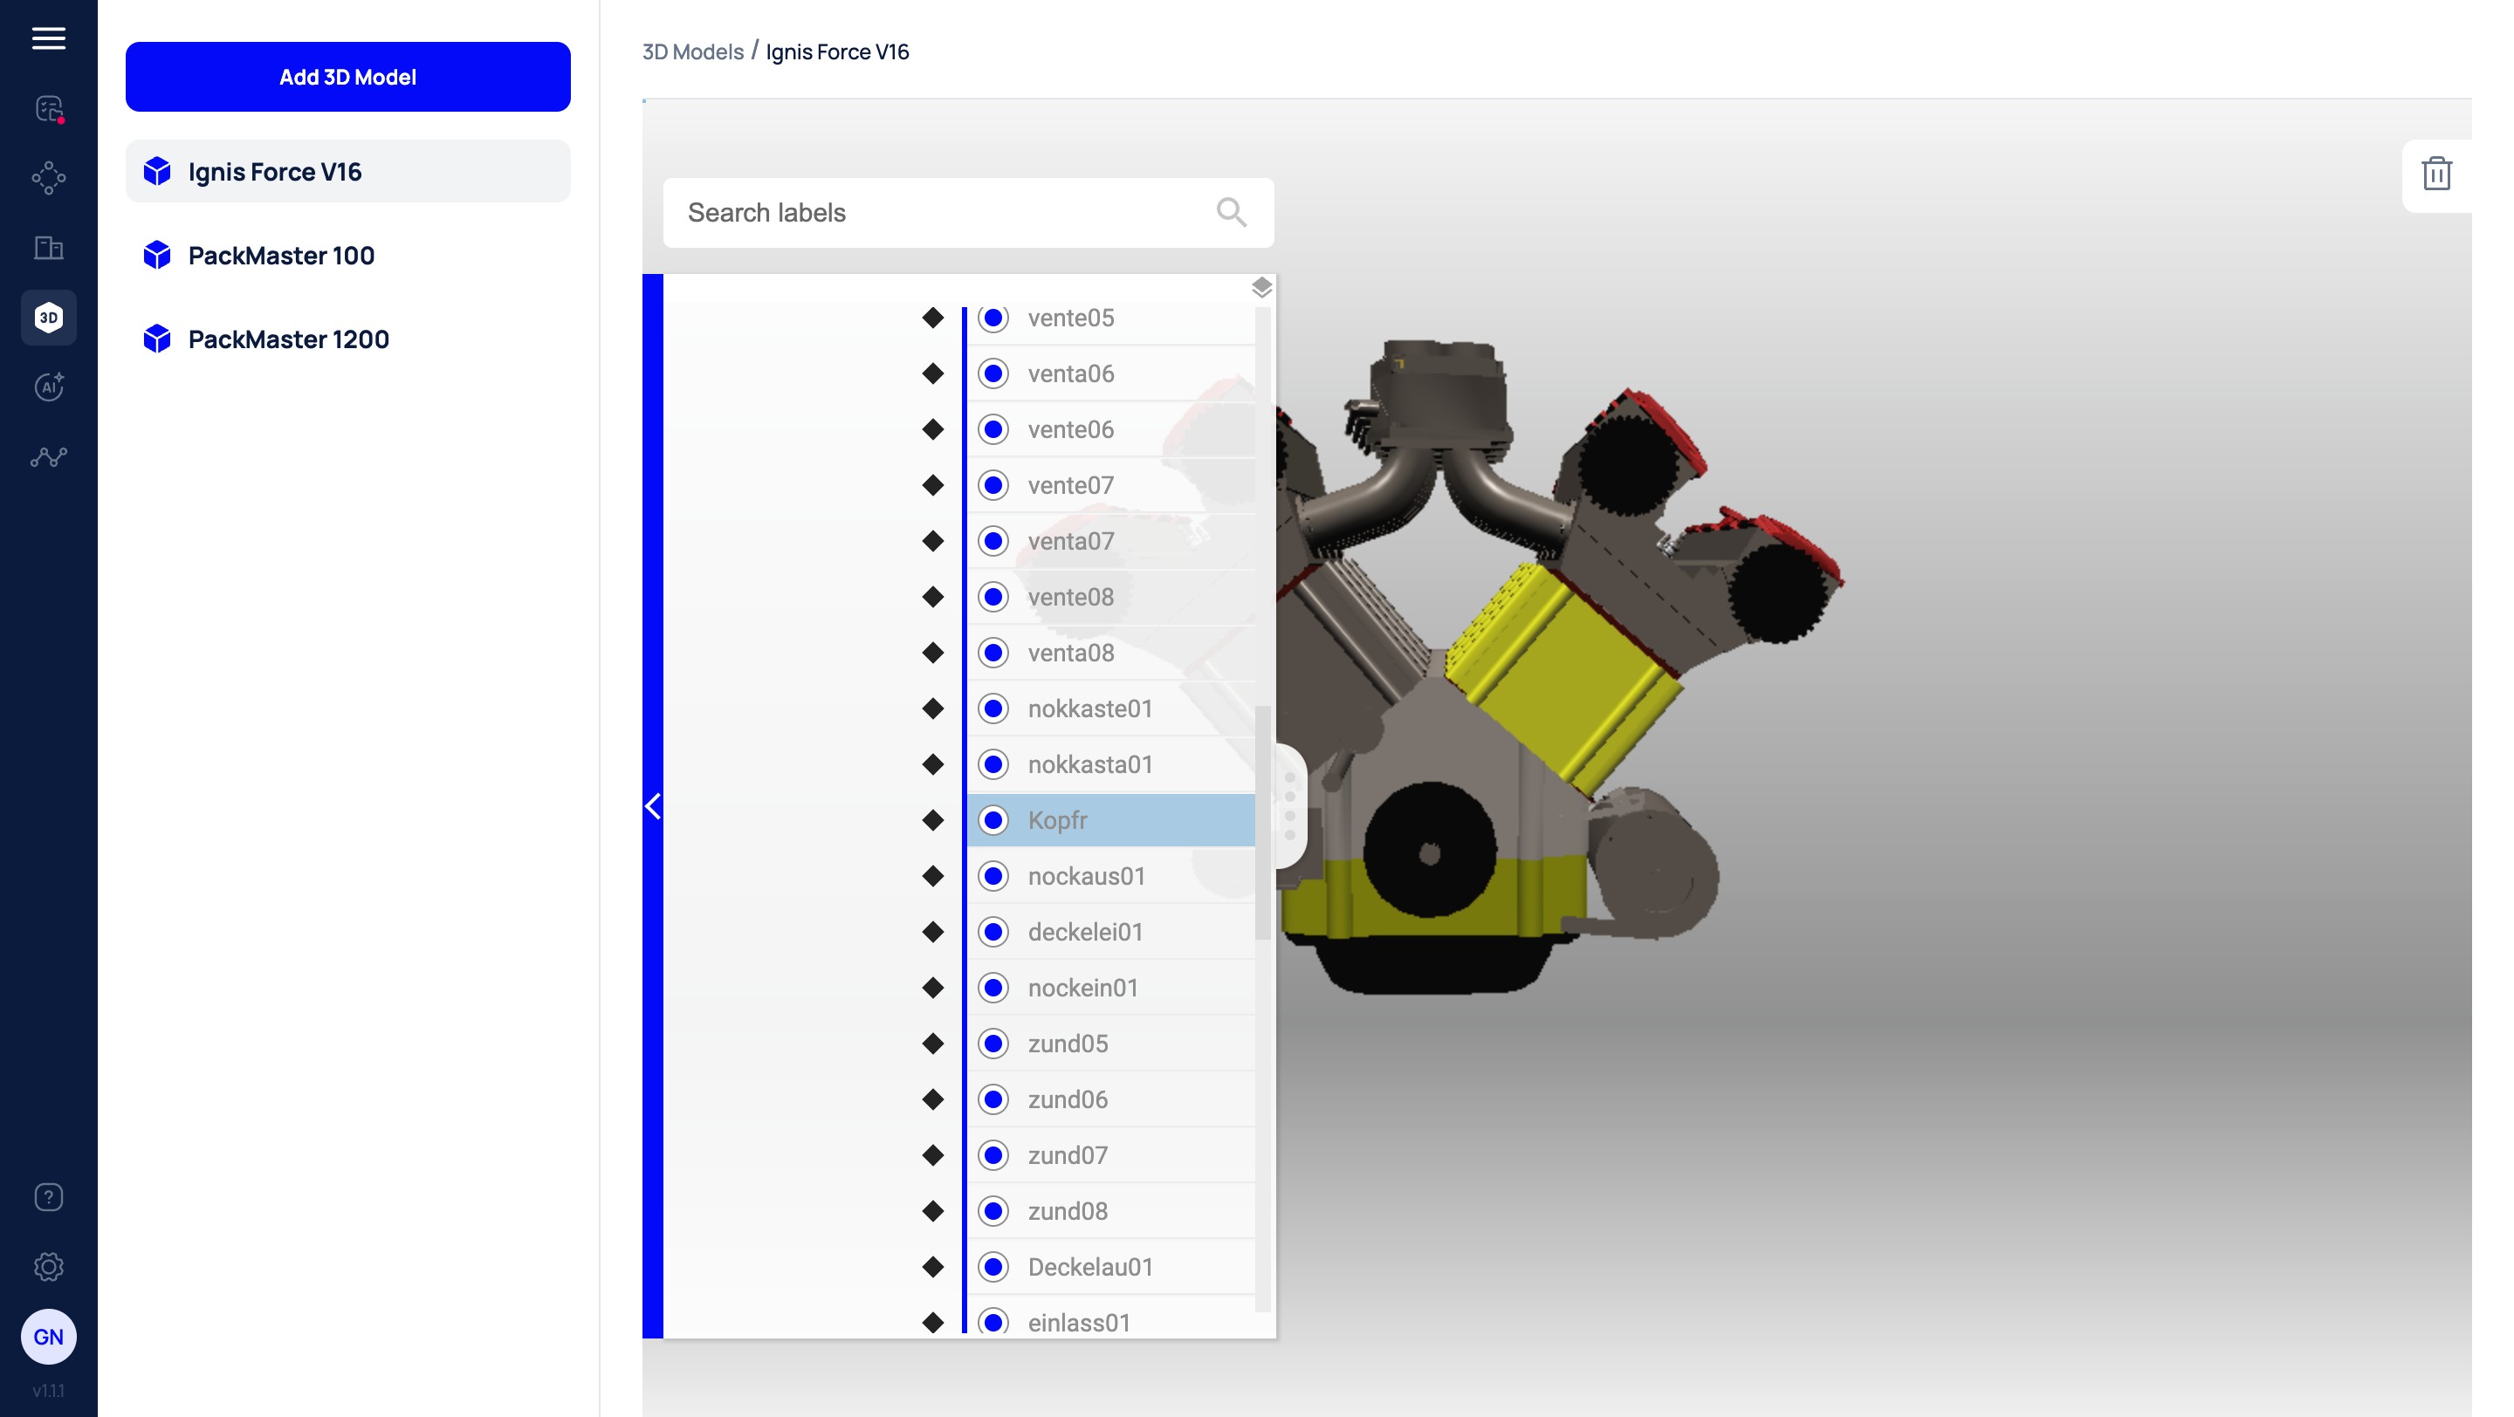Click the 3D models sidebar icon
The width and height of the screenshot is (2514, 1417).
click(x=48, y=317)
